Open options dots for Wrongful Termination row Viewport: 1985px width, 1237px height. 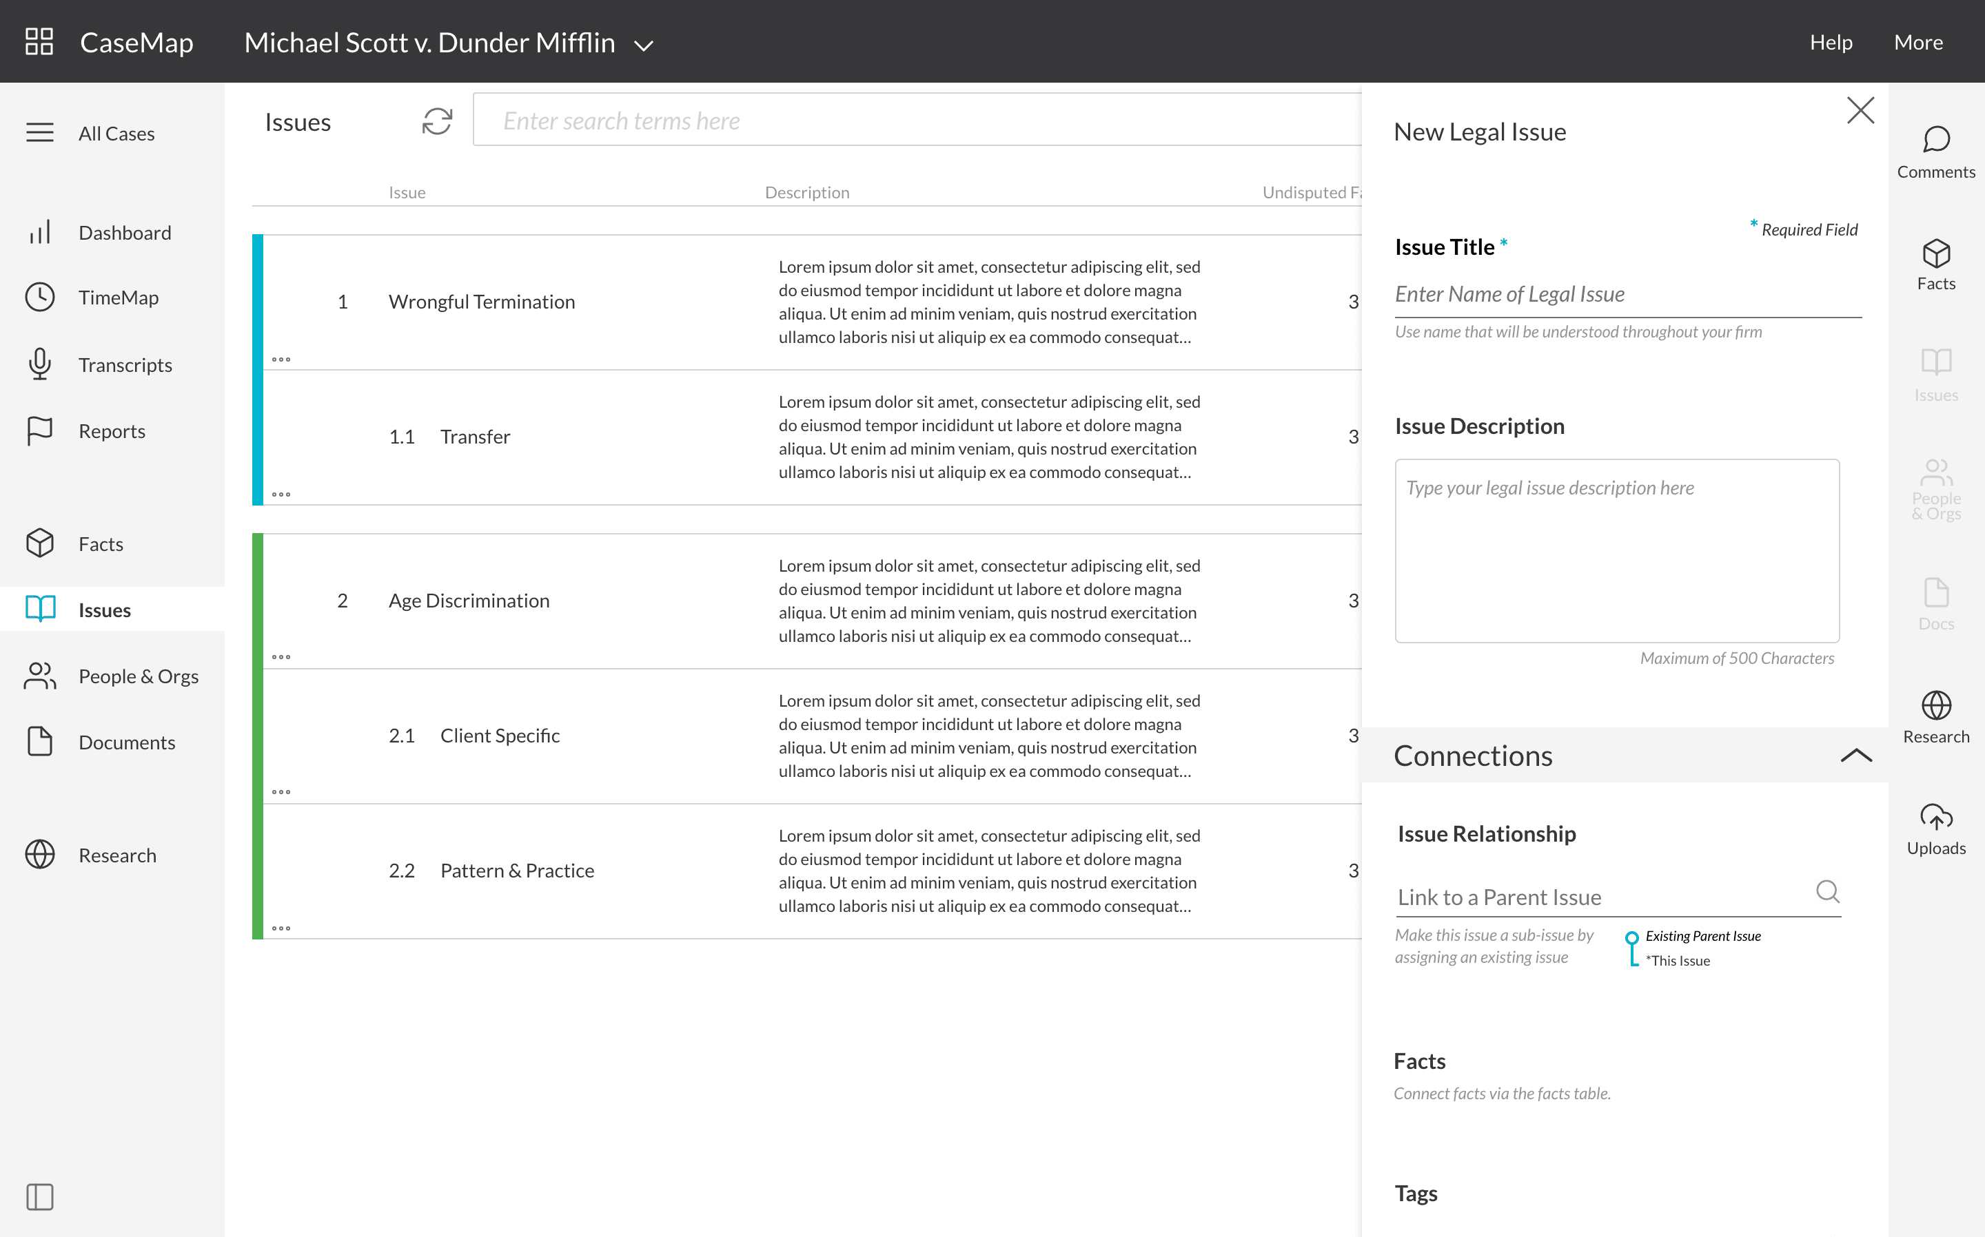(281, 359)
